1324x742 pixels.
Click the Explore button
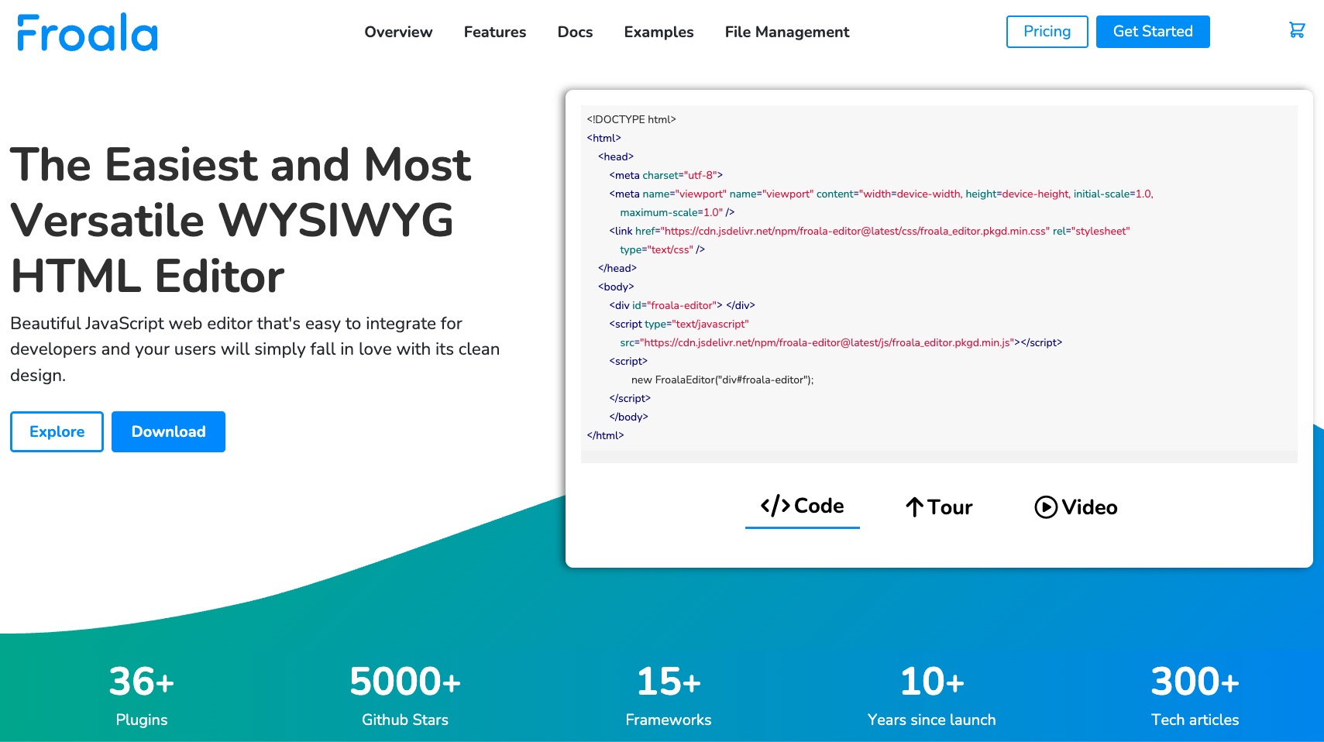click(x=57, y=431)
